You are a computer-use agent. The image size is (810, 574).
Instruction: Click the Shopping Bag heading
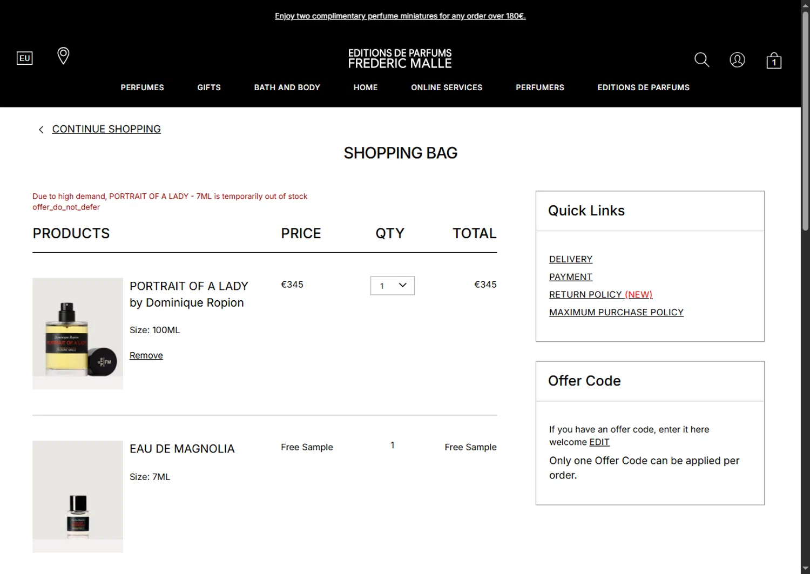400,153
